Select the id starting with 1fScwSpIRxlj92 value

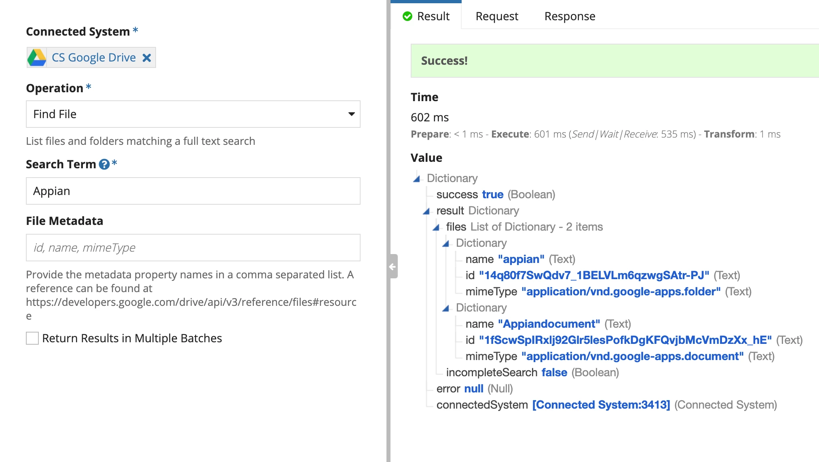point(625,340)
